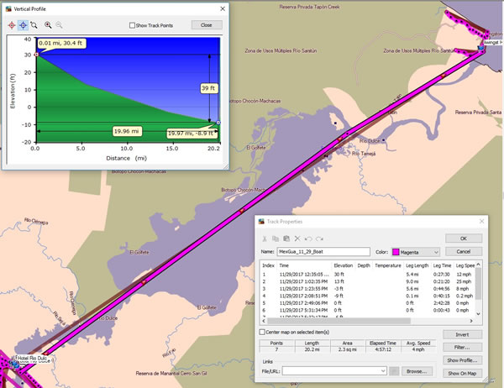Click the 0.01 mi, 30.4 ft start callout
This screenshot has height=388, width=504.
tap(60, 43)
